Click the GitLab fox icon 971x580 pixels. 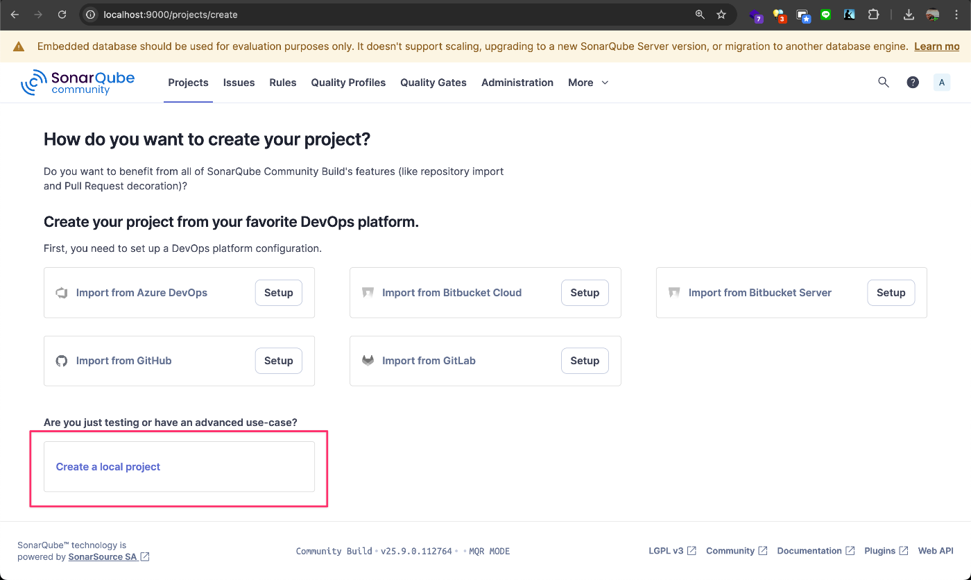click(368, 361)
